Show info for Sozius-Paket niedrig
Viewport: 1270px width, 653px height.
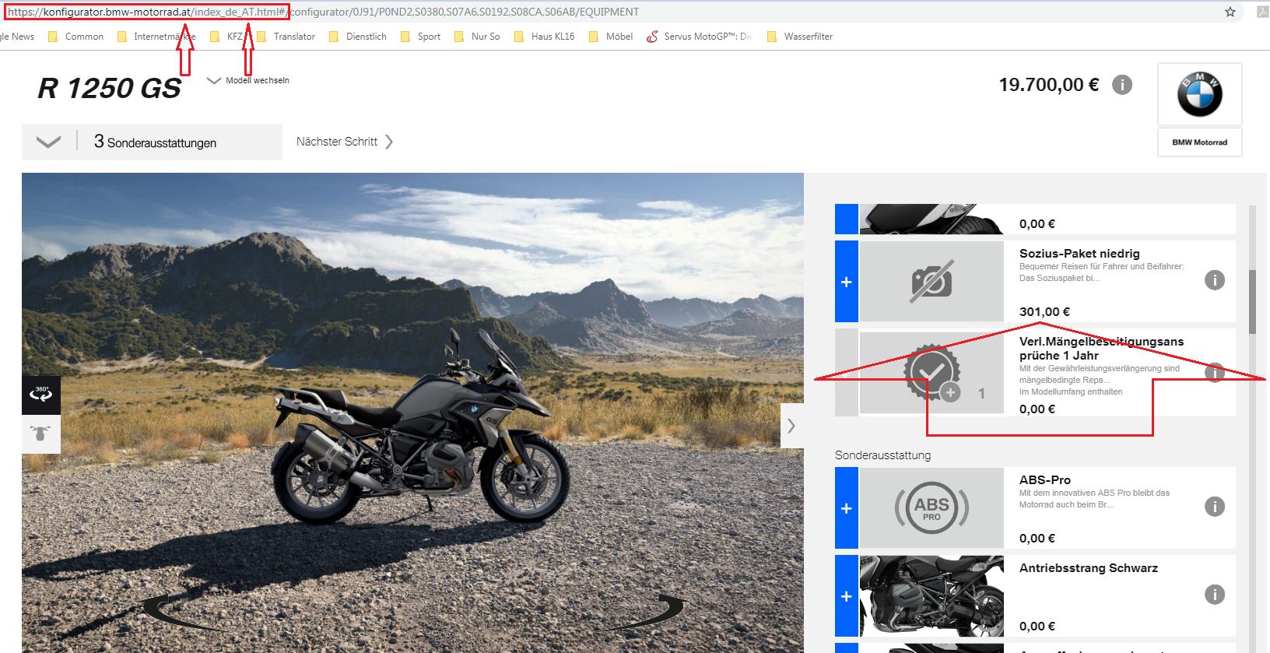(1214, 280)
